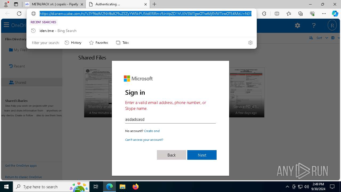Image resolution: width=341 pixels, height=192 pixels.
Task: Expand the Sort dropdown
Action: 319,38
